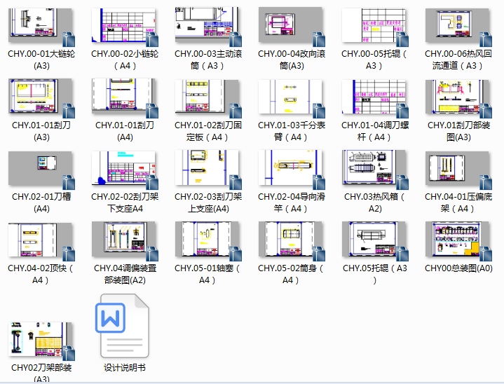Select the 设计说明书 Word document

coord(125,326)
